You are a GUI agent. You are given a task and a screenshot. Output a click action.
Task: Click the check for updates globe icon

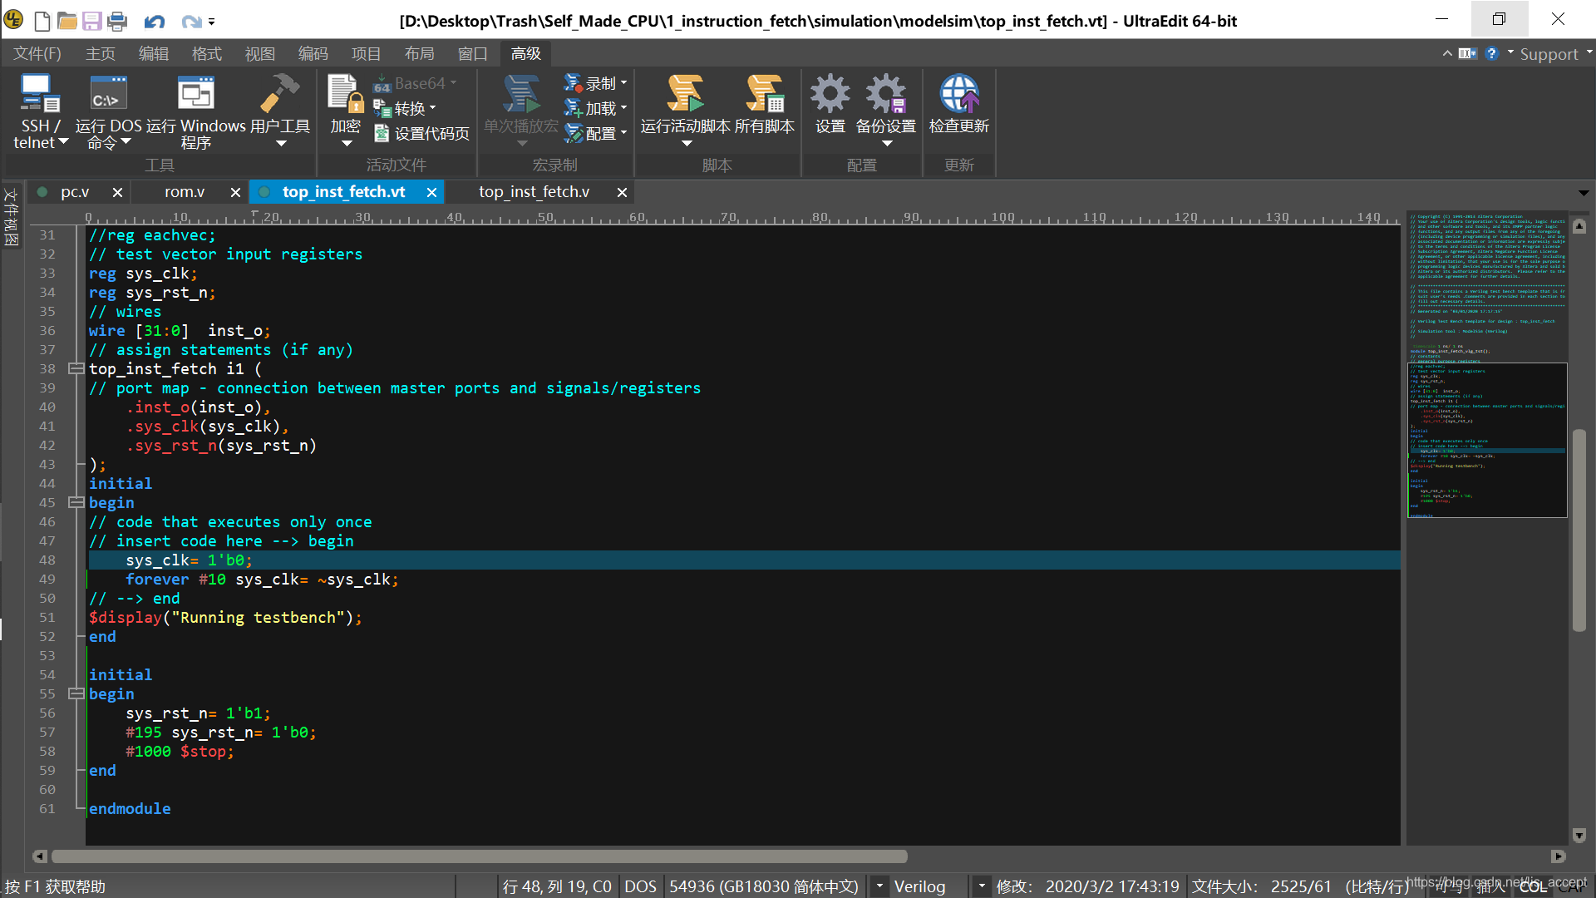[958, 94]
